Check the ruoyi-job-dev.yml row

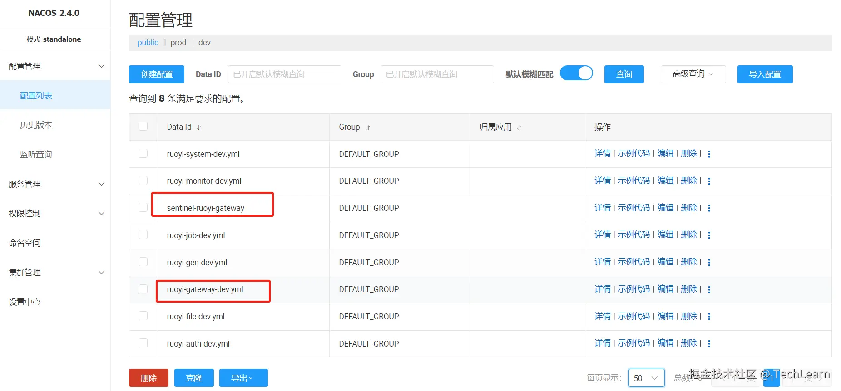pos(143,235)
